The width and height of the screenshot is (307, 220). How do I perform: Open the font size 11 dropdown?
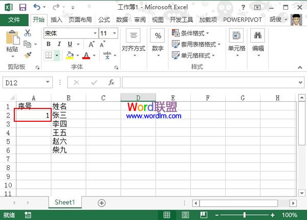[x=115, y=33]
